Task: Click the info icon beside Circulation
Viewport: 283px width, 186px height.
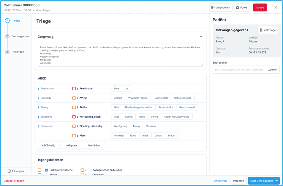Action: 39,126
